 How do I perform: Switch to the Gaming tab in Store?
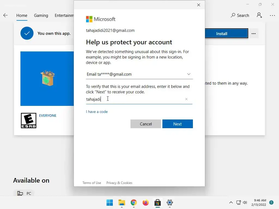click(x=41, y=16)
